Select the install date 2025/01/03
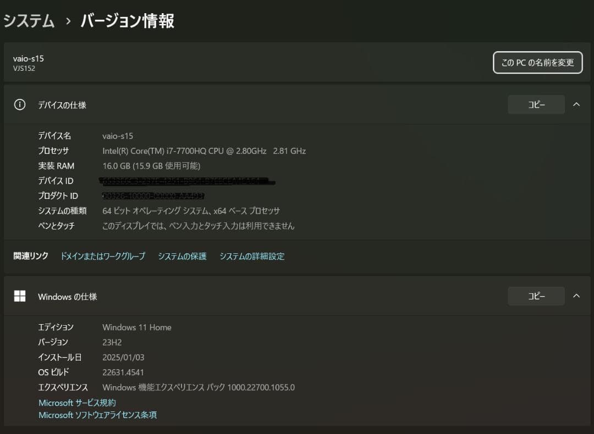This screenshot has width=594, height=434. coord(123,357)
